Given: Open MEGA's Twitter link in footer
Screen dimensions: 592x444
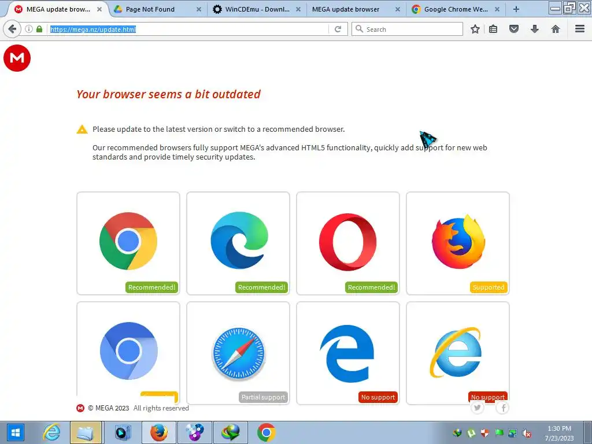Looking at the screenshot, I should pyautogui.click(x=478, y=408).
